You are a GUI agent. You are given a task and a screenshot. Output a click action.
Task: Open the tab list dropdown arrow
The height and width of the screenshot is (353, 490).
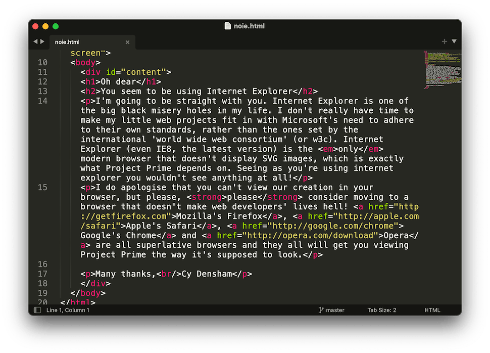tap(454, 41)
